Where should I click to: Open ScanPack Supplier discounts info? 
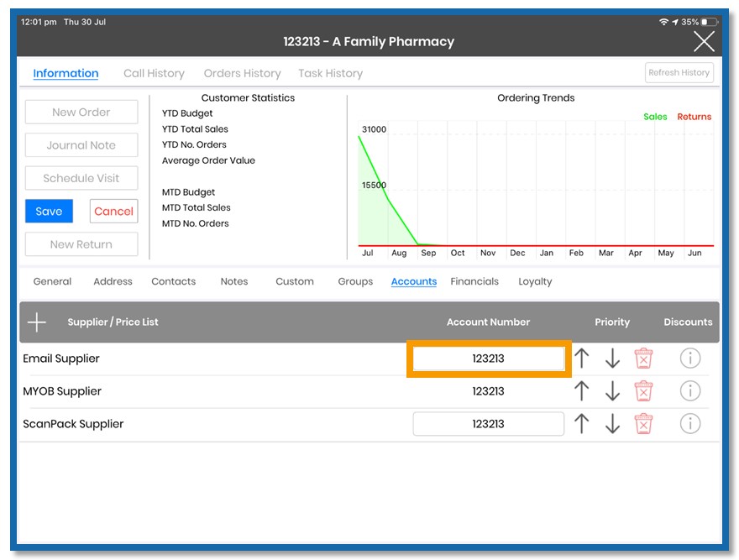(690, 423)
